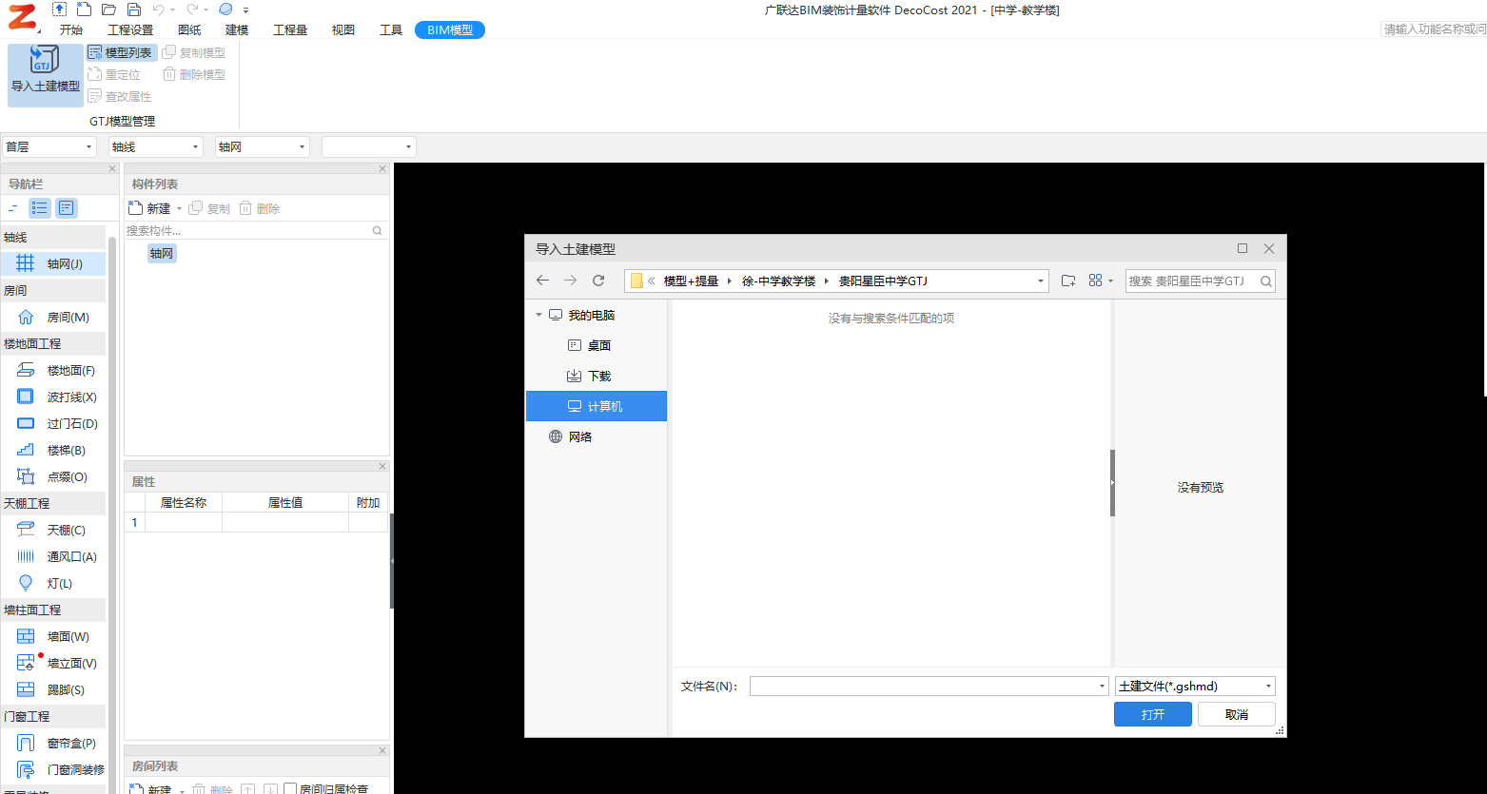Collapse the 我的电脑 tree node
The width and height of the screenshot is (1487, 794).
click(x=539, y=315)
